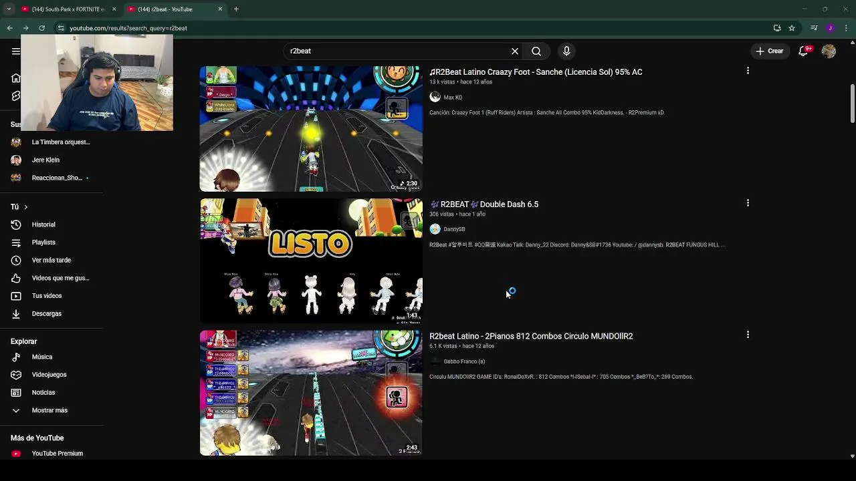This screenshot has height=481, width=856.
Task: Bookmark this page with the star icon
Action: coord(792,28)
